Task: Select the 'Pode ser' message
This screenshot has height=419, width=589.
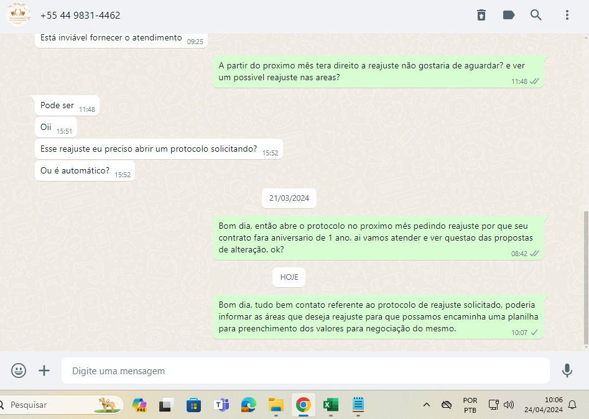Action: pos(67,106)
